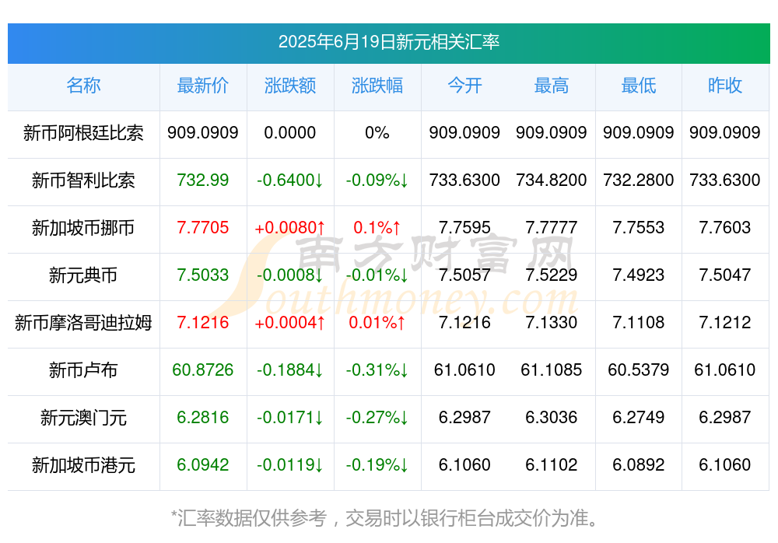Click the title 2025年6月19日新元相关汇率
Viewport: 778px width, 543px height.
click(x=388, y=42)
